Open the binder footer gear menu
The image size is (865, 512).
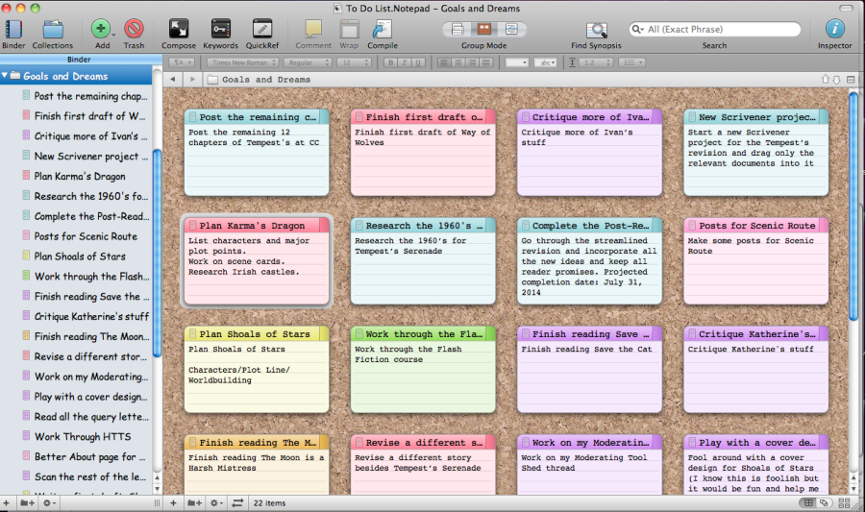click(x=48, y=502)
